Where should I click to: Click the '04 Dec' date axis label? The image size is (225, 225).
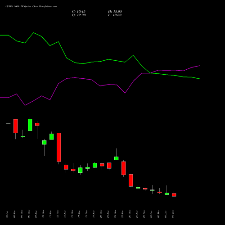tap(173, 214)
